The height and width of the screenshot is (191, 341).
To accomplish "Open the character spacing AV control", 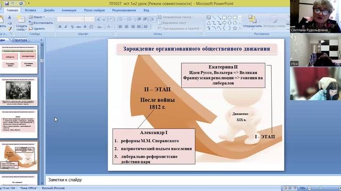I will point(92,27).
